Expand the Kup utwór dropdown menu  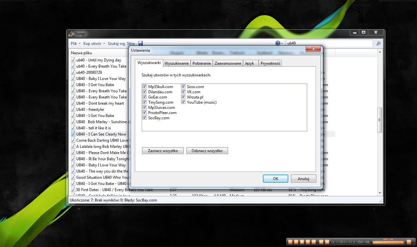94,43
